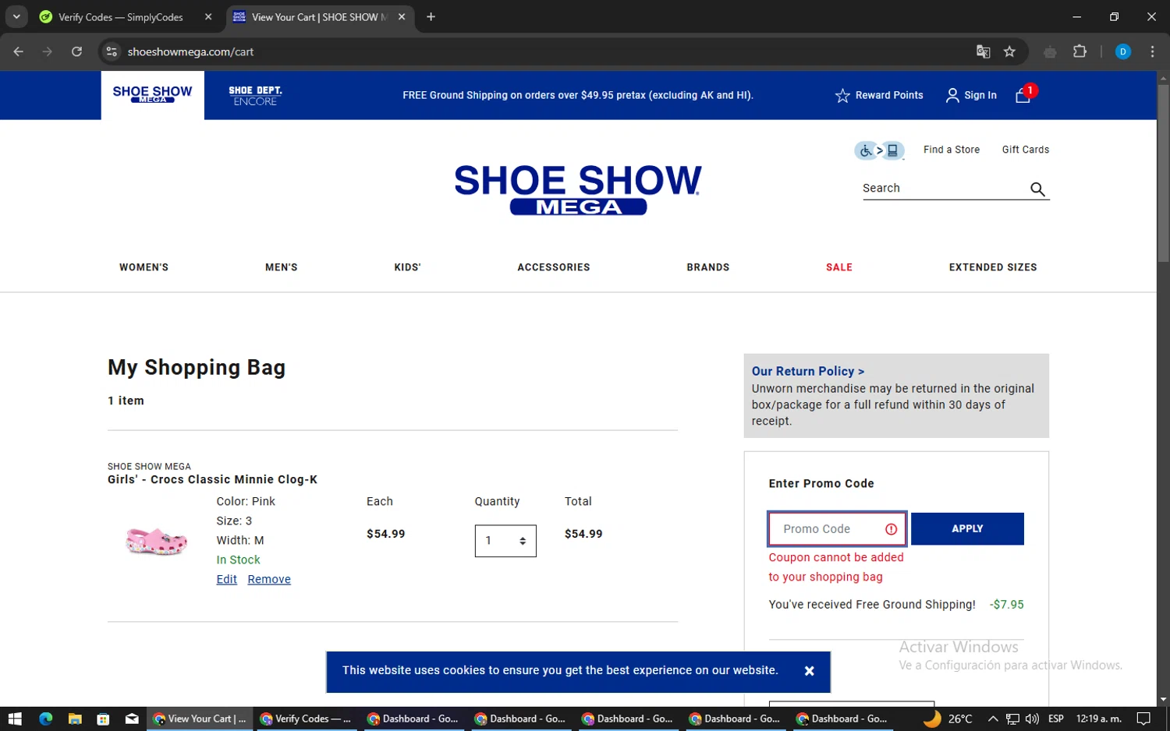Open the SHOE SHOW MEGA site tab
The height and width of the screenshot is (731, 1170).
click(152, 95)
